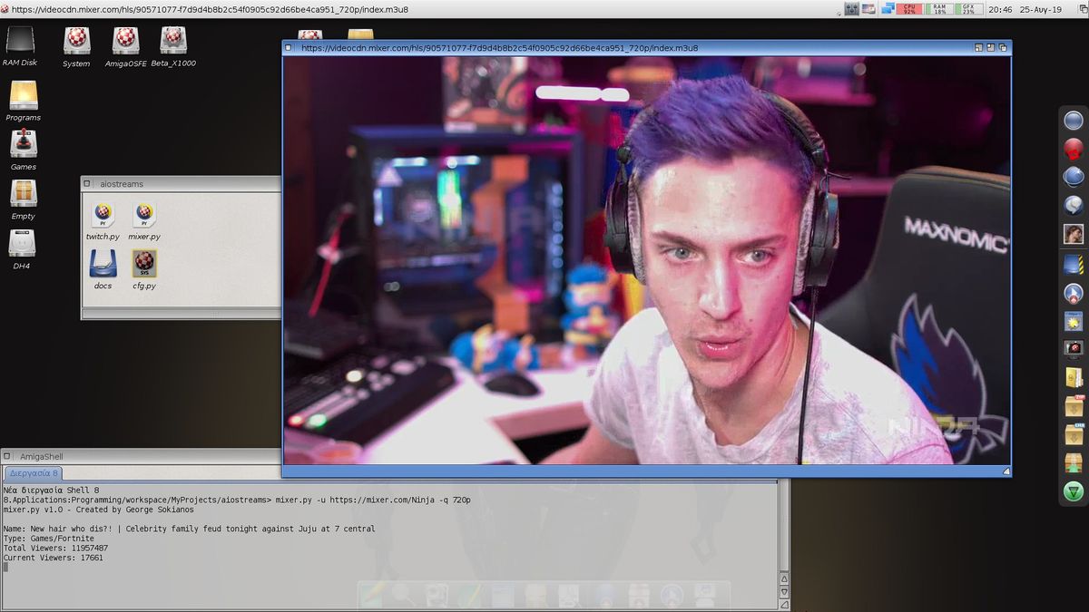Click the green down-arrow icon in dock
1089x612 pixels.
pos(1073,492)
